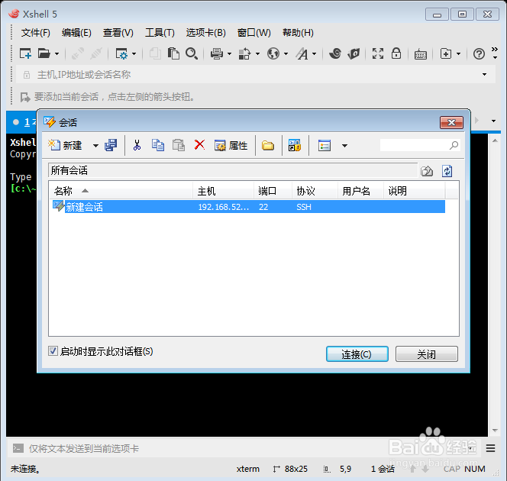Expand the 新建 dropdown arrow in dialog
This screenshot has height=481, width=507.
[95, 146]
